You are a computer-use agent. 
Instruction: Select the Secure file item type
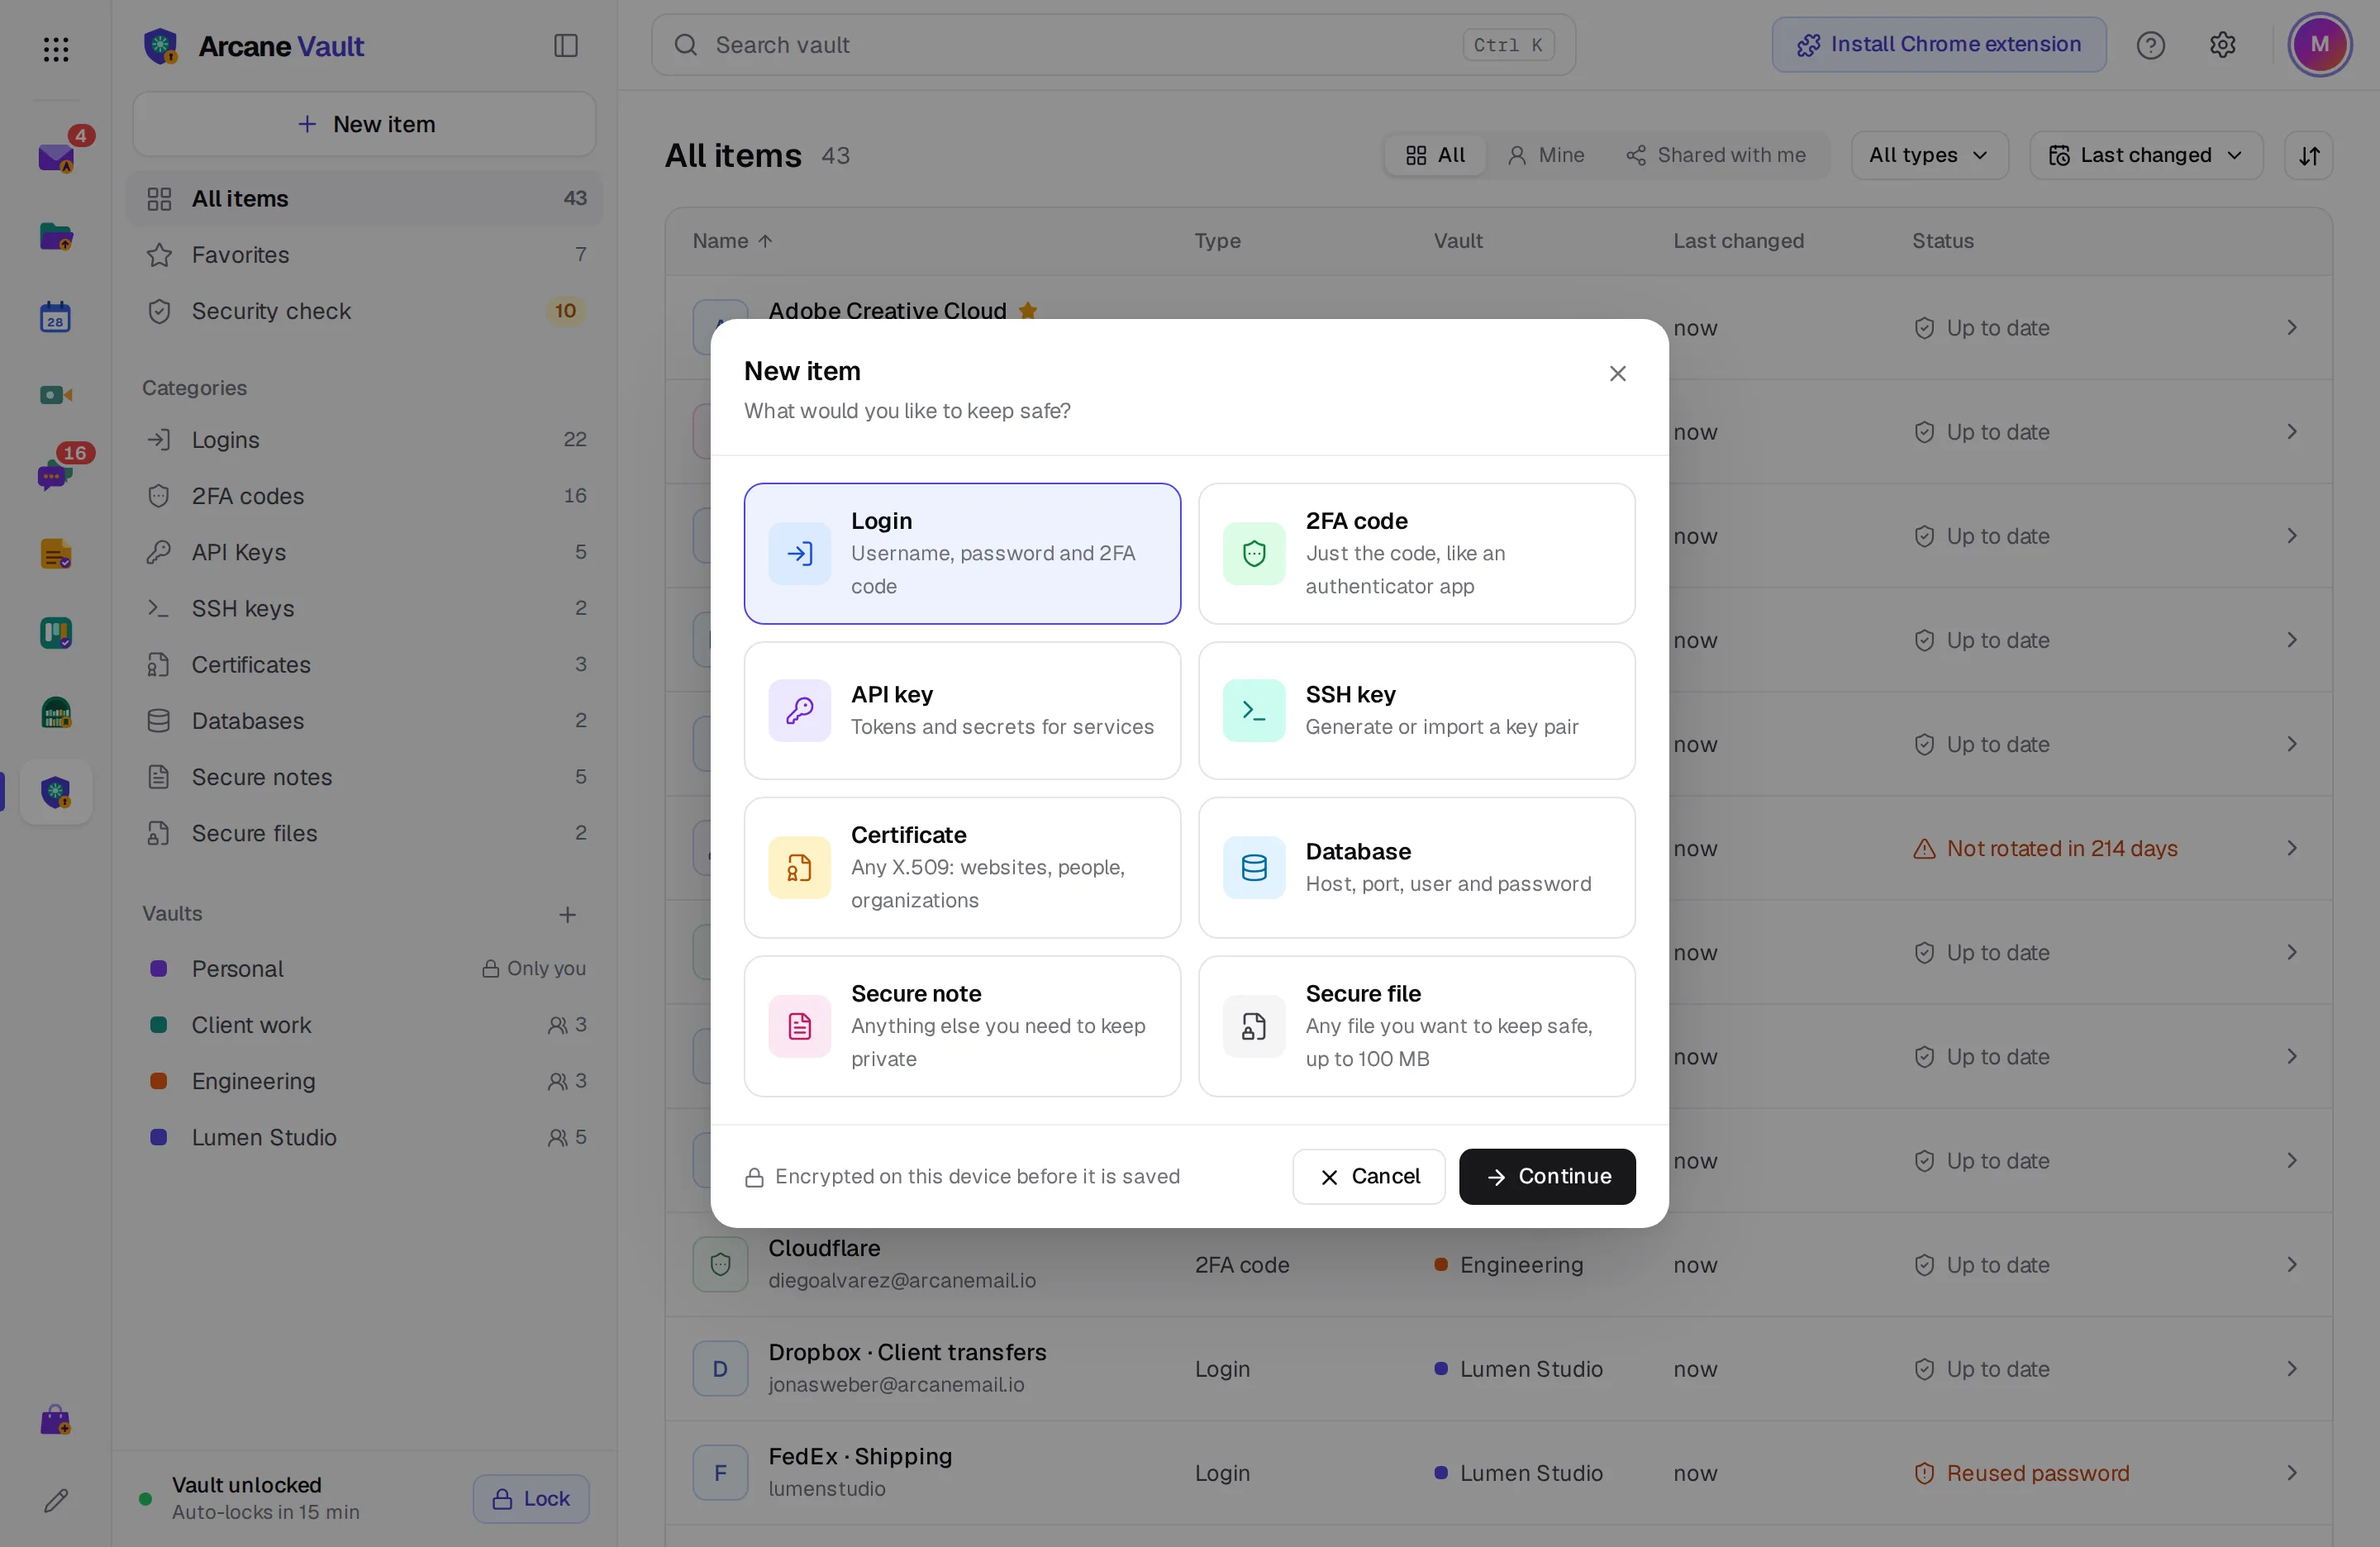(x=1417, y=1026)
